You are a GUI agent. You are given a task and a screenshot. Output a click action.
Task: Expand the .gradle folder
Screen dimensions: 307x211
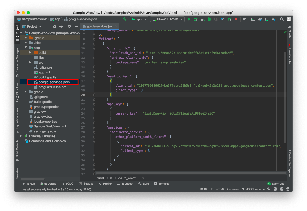(x=25, y=37)
